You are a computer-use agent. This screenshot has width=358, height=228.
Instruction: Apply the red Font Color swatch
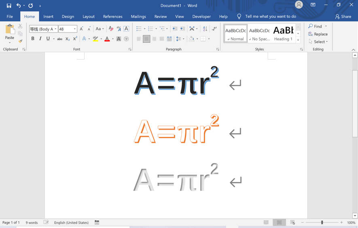coord(107,39)
